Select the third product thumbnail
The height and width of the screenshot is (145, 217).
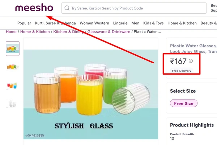point(13,85)
